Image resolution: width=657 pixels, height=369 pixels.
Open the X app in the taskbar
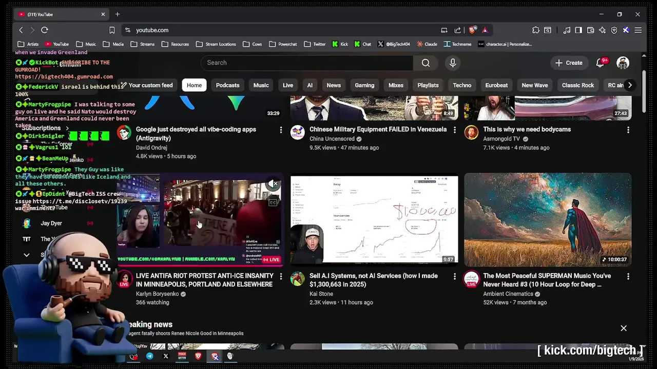tap(166, 356)
